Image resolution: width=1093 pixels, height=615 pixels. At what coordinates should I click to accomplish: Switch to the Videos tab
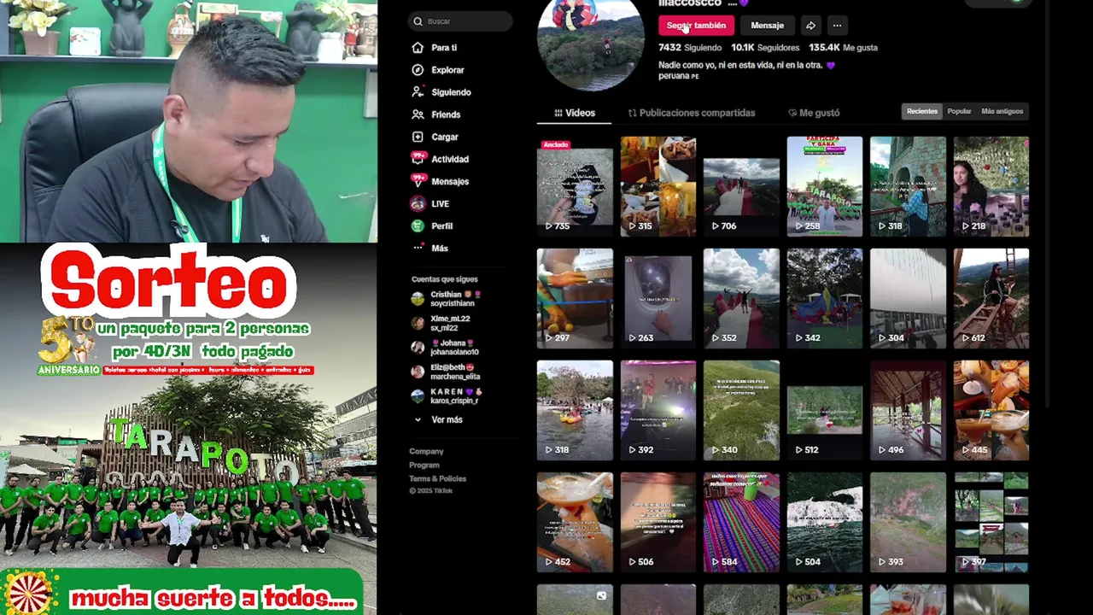[574, 113]
